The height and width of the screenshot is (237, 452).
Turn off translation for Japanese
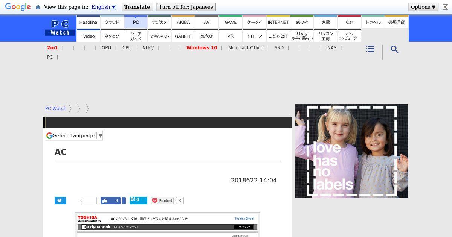(186, 7)
